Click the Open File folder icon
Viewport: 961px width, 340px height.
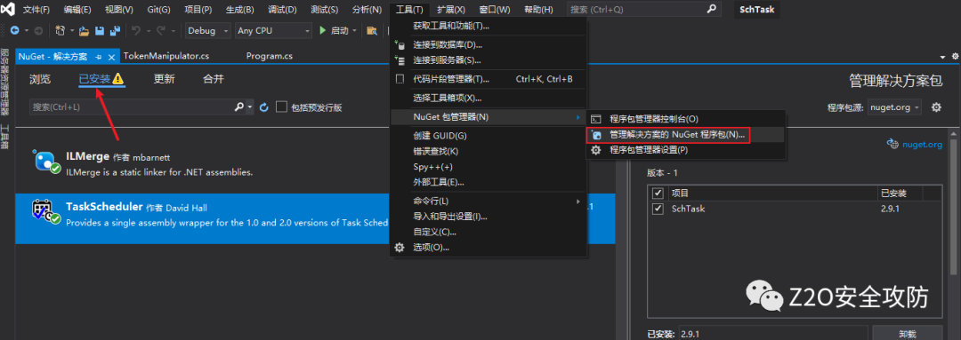(85, 30)
